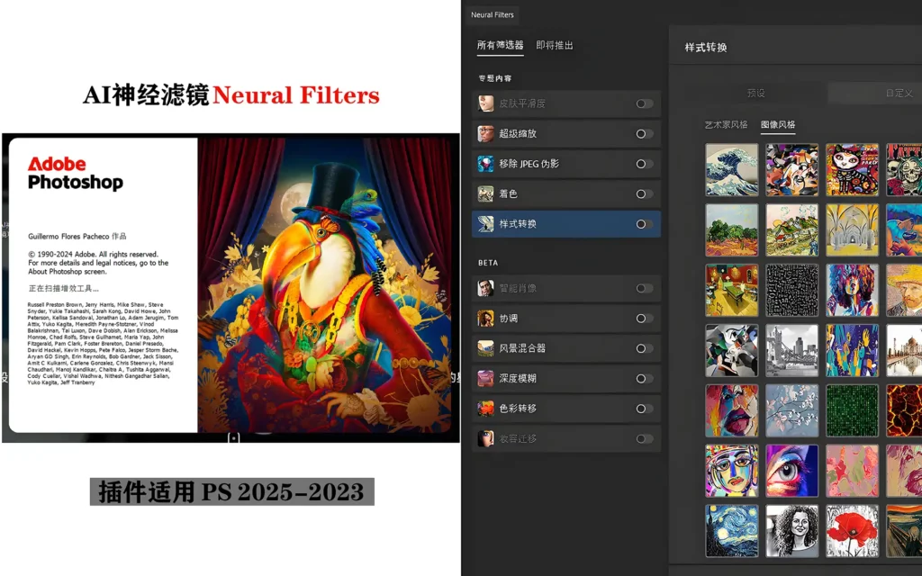
Task: Open the 艺术家风格 tab
Action: [727, 124]
